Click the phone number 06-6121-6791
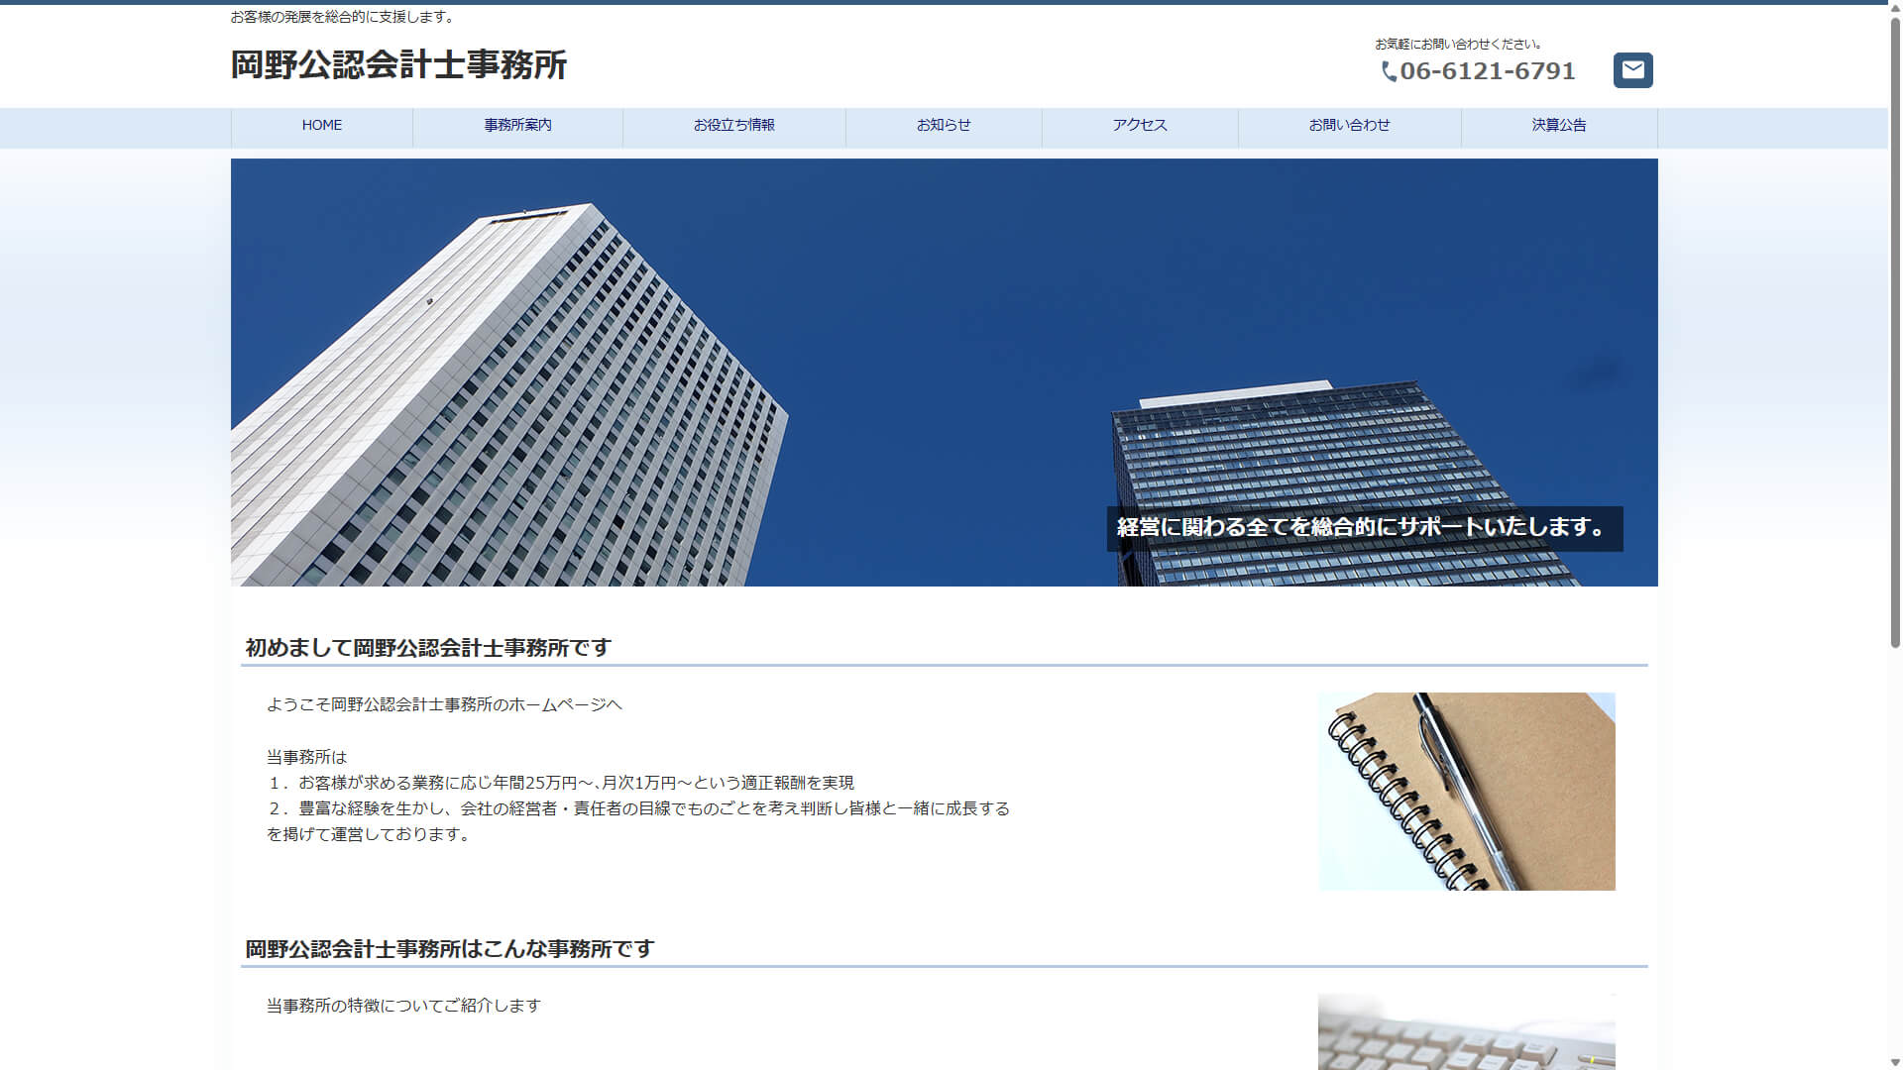This screenshot has width=1903, height=1070. 1487,71
